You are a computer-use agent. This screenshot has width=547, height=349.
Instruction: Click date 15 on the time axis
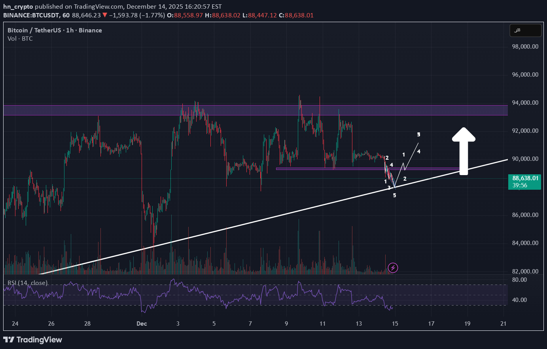coord(395,324)
